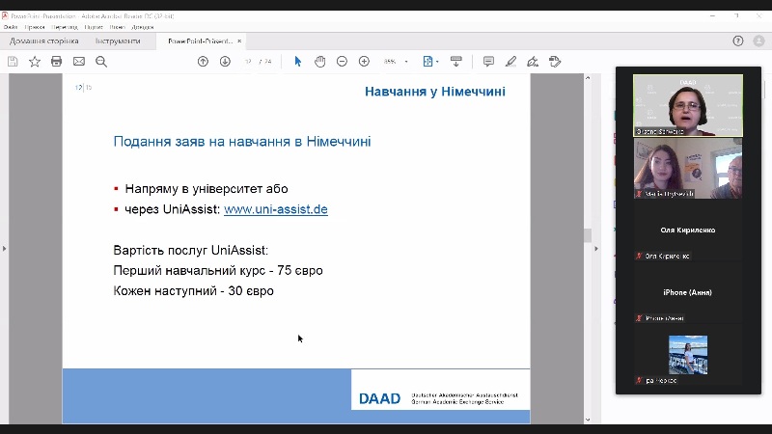Image resolution: width=772 pixels, height=434 pixels.
Task: Switch to Інструменти tab
Action: (118, 41)
